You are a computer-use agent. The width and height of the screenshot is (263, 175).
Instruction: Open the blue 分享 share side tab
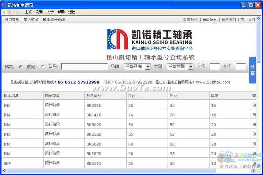click(252, 70)
